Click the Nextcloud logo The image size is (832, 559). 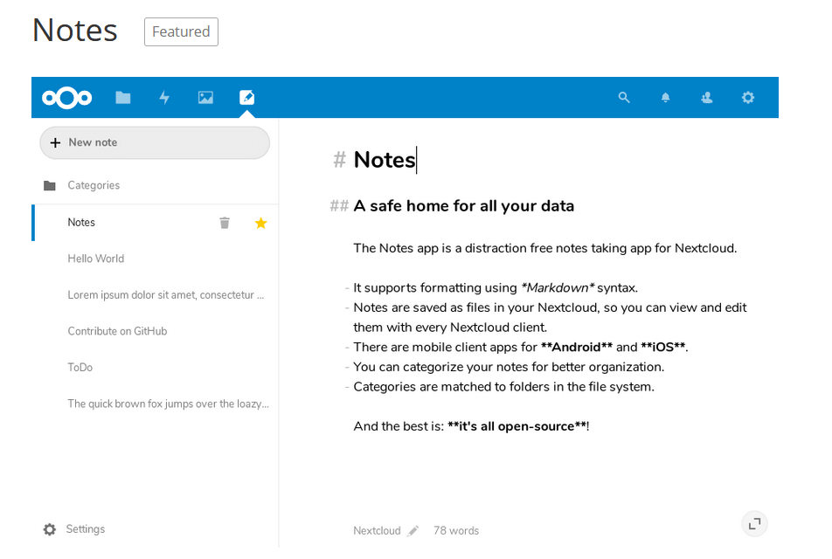(x=66, y=98)
